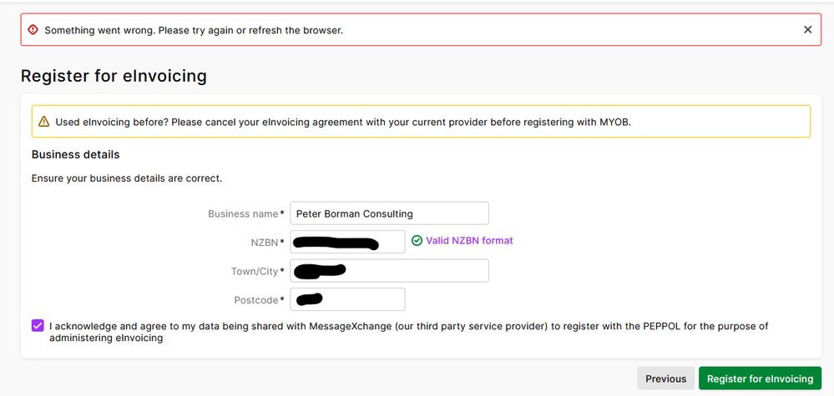Dismiss the error banner with the X
Viewport: 834px width, 396px height.
point(807,29)
